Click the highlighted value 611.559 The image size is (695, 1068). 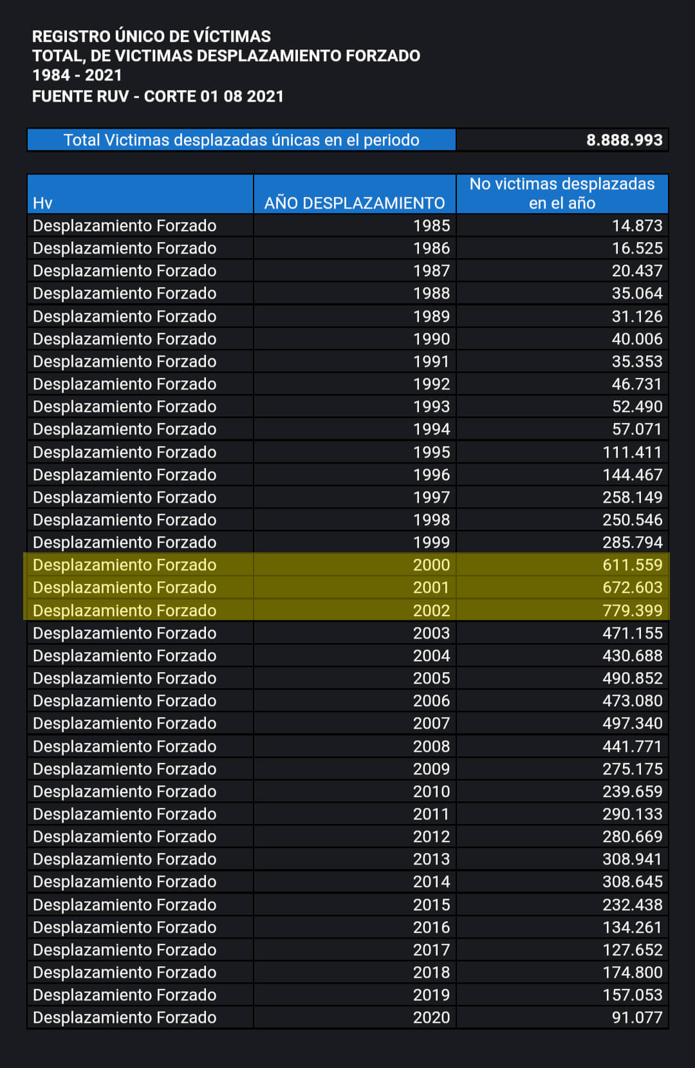pyautogui.click(x=633, y=565)
